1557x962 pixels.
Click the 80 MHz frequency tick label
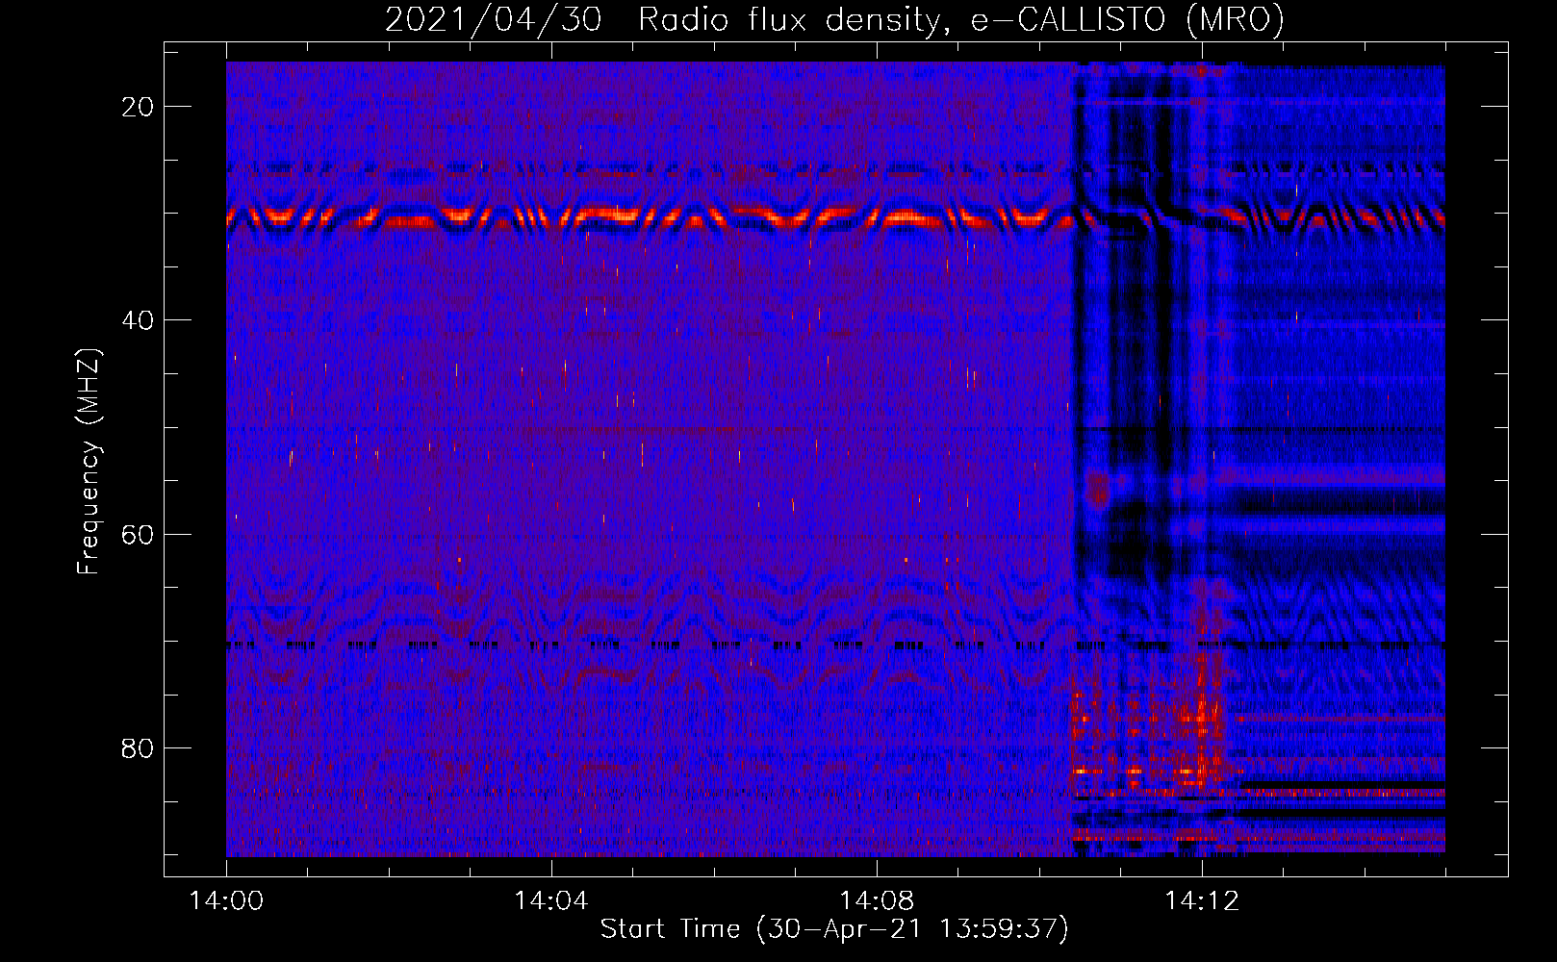138,747
